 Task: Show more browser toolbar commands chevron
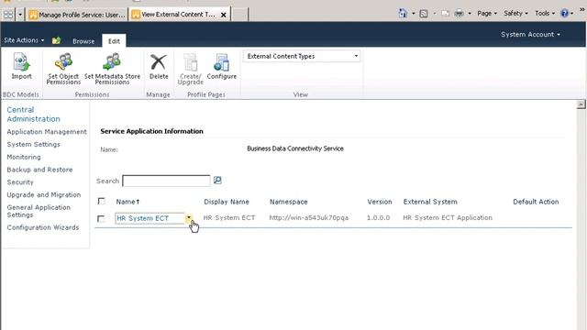pyautogui.click(x=582, y=9)
